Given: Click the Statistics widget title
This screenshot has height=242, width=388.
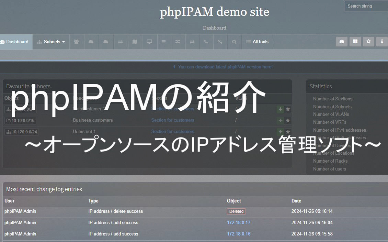Looking at the screenshot, I should [321, 86].
